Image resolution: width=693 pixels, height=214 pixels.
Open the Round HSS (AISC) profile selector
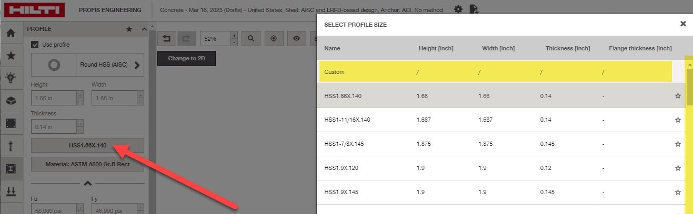tap(87, 65)
